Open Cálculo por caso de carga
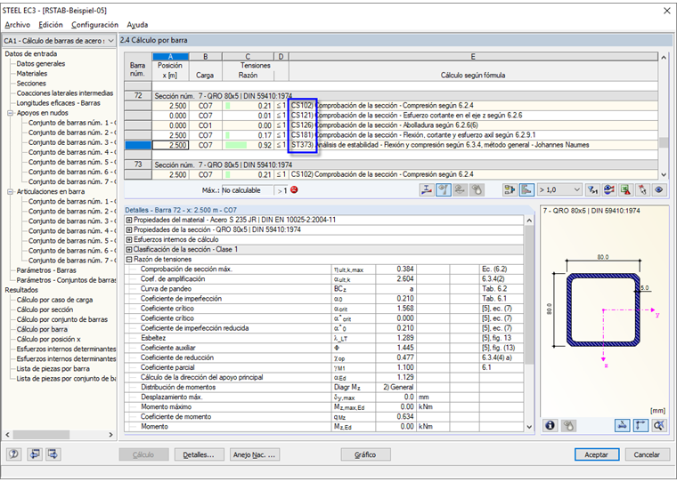The image size is (677, 482). [x=54, y=300]
